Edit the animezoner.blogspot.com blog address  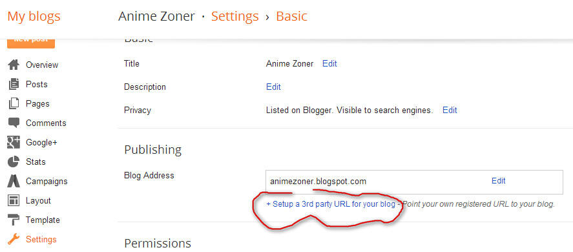(499, 181)
